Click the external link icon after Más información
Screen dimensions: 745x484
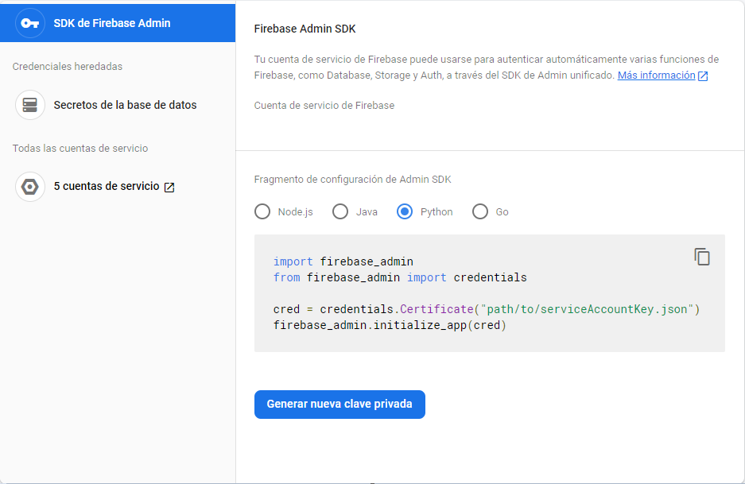701,75
